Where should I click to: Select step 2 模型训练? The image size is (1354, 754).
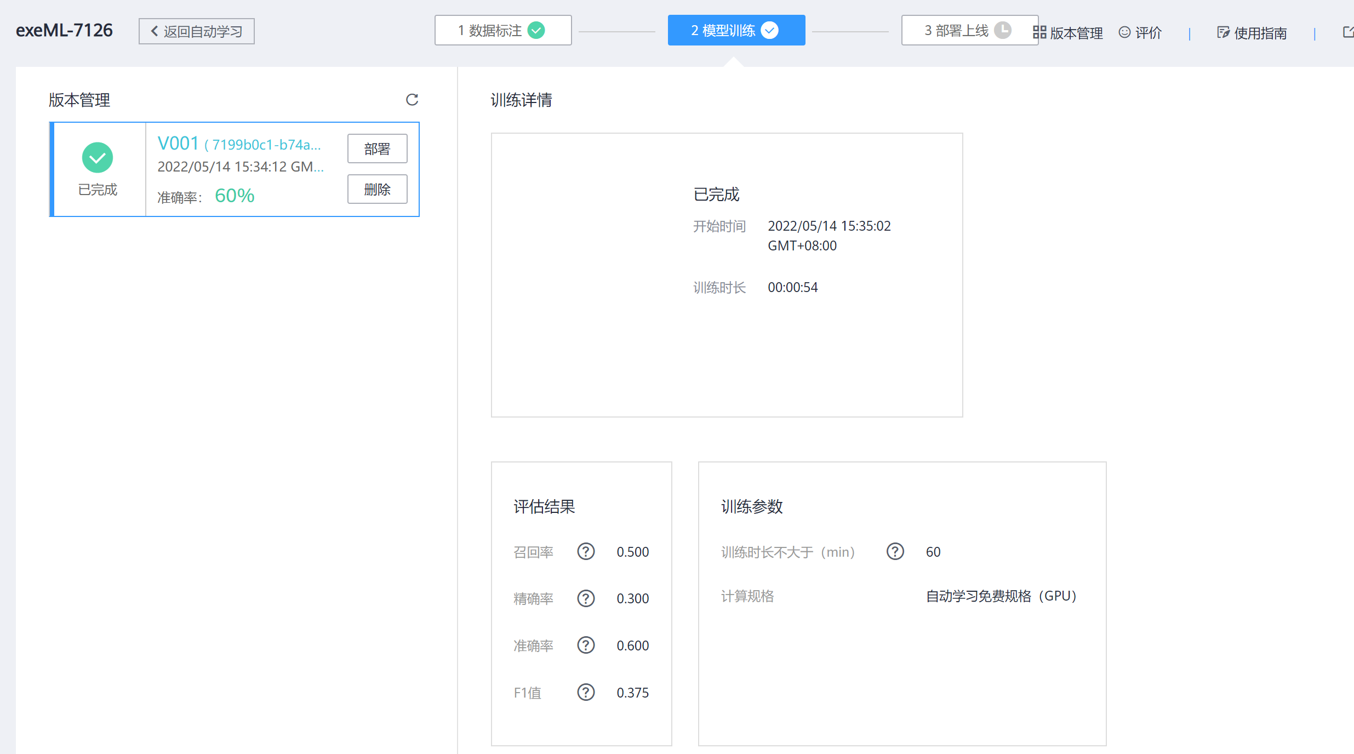click(x=736, y=30)
